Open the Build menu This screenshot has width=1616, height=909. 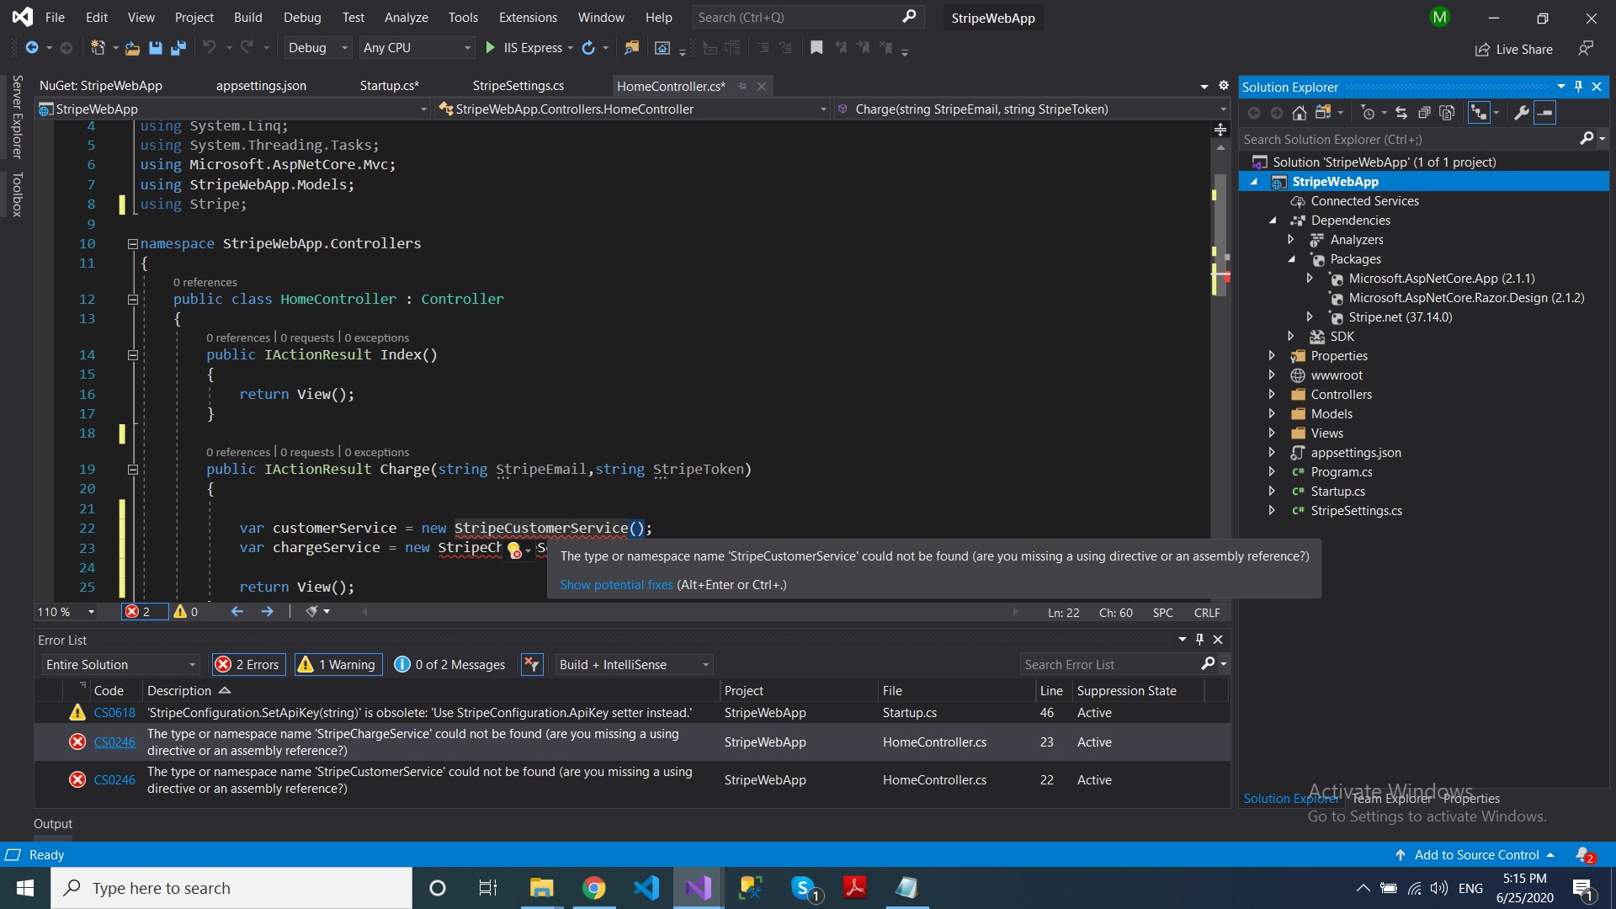tap(247, 18)
